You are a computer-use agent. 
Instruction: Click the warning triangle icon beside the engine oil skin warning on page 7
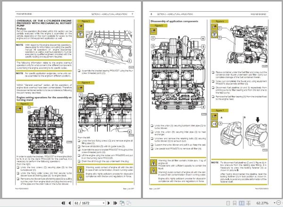click(x=81, y=170)
